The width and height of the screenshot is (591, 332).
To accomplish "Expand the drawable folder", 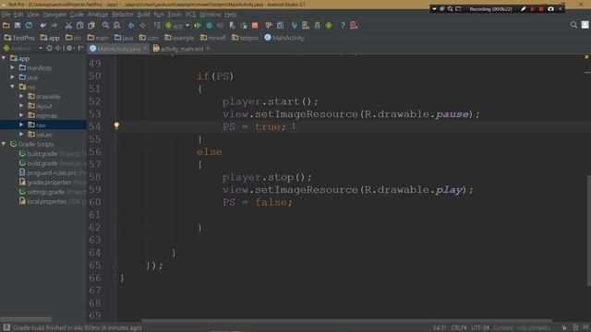I will click(21, 96).
